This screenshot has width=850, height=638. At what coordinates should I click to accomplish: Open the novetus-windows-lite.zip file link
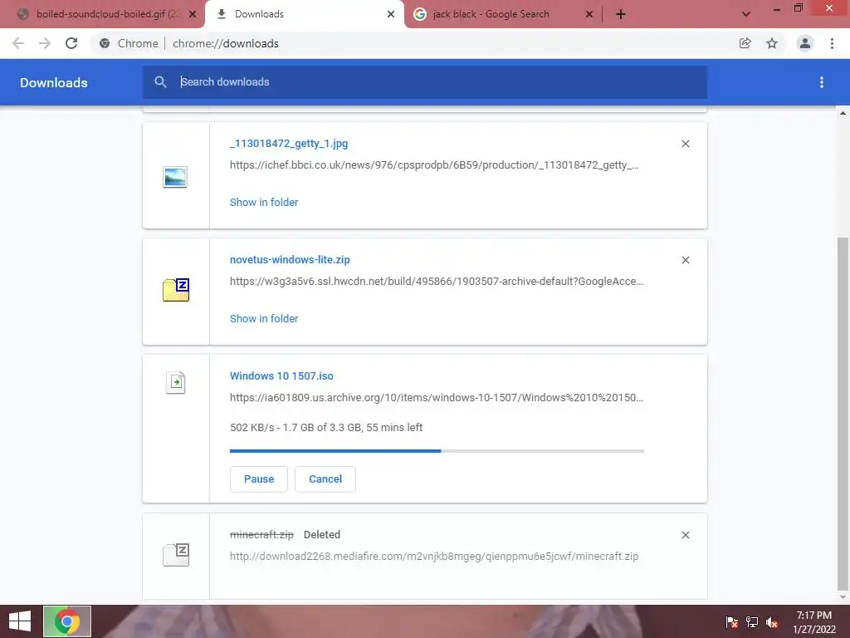coord(290,260)
